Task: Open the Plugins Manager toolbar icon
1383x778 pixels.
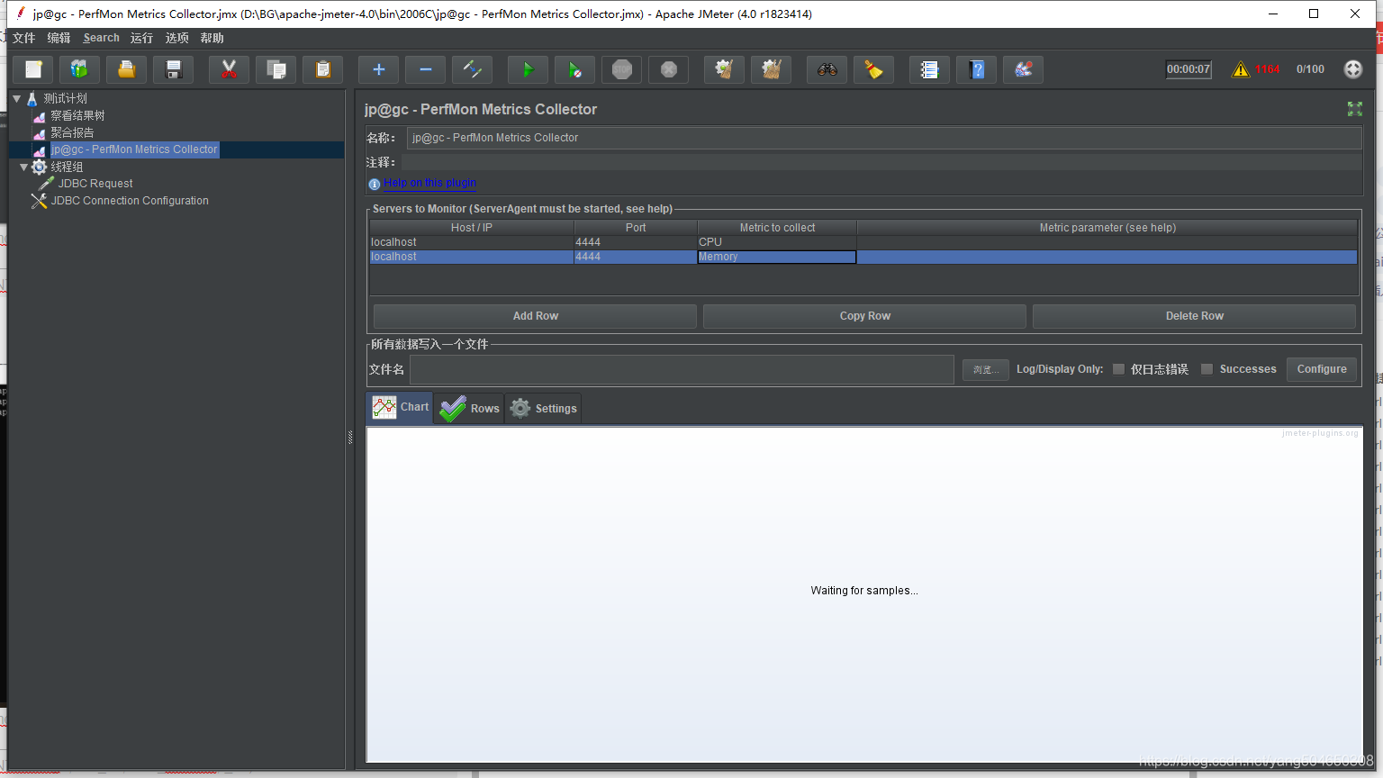Action: tap(1024, 69)
